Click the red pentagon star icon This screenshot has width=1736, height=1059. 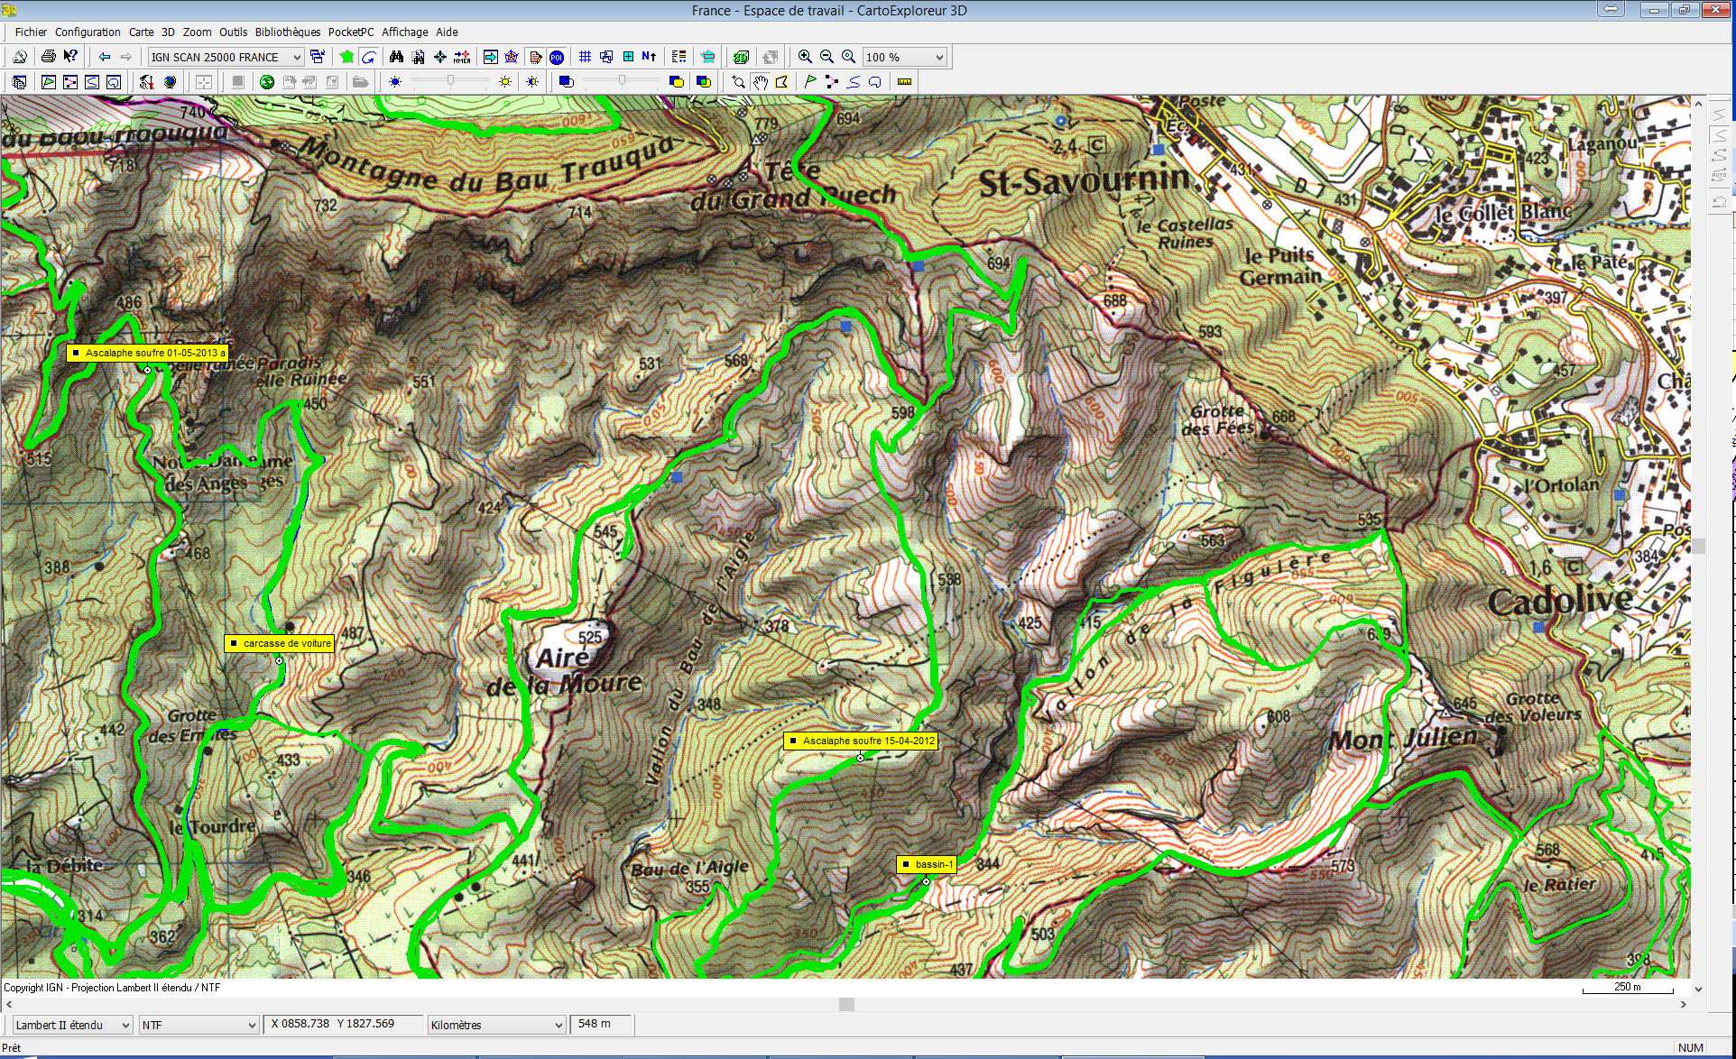(x=512, y=57)
